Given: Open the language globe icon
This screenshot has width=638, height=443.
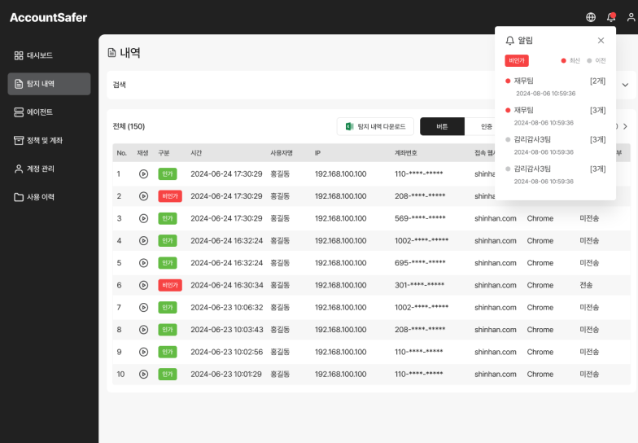Looking at the screenshot, I should (x=591, y=17).
